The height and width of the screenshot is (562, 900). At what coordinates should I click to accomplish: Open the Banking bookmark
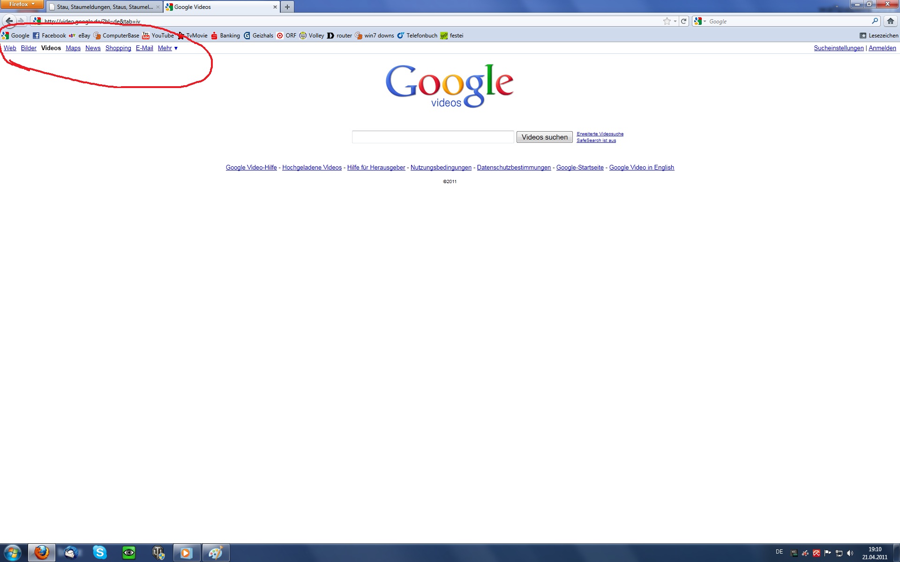pos(225,36)
